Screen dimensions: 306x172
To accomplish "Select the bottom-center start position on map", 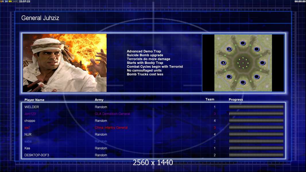I will 243,82.
